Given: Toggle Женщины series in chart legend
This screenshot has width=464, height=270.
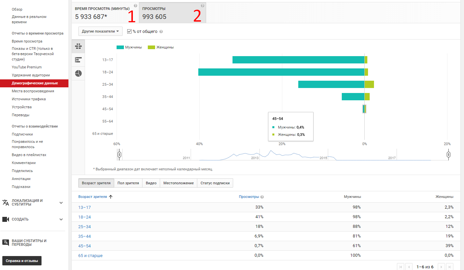Looking at the screenshot, I should click(x=161, y=47).
